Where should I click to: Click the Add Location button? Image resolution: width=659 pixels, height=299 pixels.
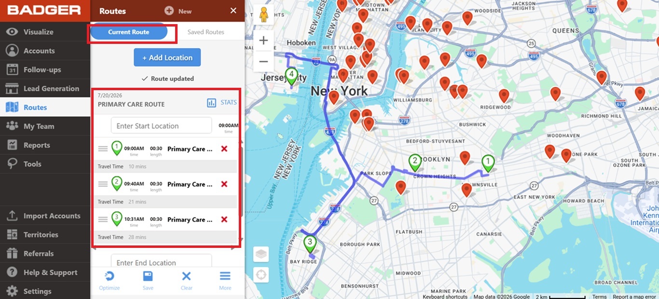click(x=167, y=57)
